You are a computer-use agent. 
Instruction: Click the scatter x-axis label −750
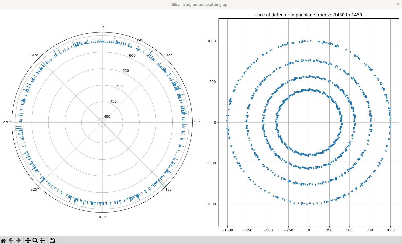248,230
